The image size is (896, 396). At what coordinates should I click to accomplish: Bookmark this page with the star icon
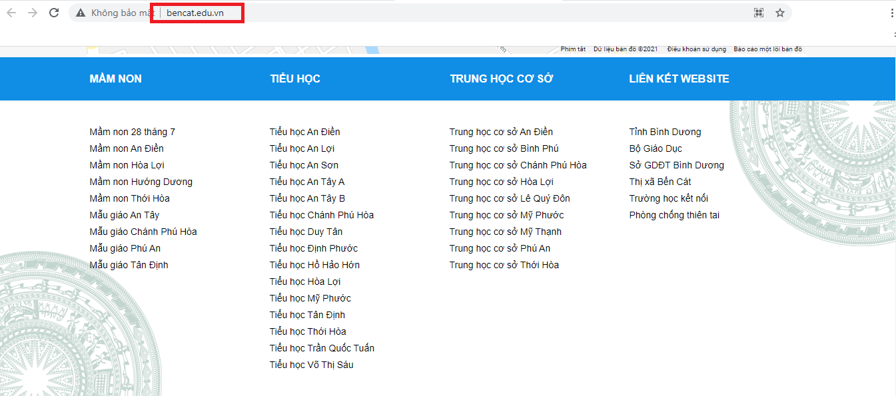(x=780, y=13)
